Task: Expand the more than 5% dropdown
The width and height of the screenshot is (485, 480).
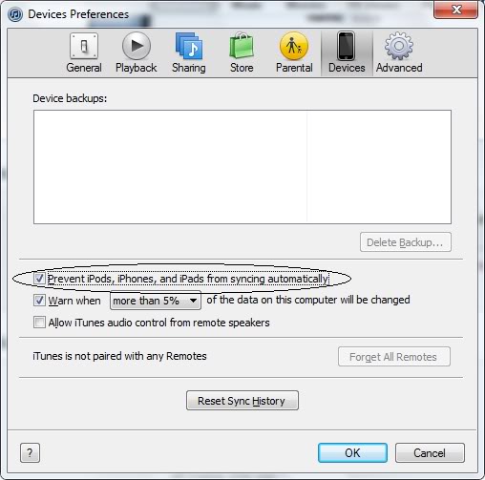Action: pos(156,301)
